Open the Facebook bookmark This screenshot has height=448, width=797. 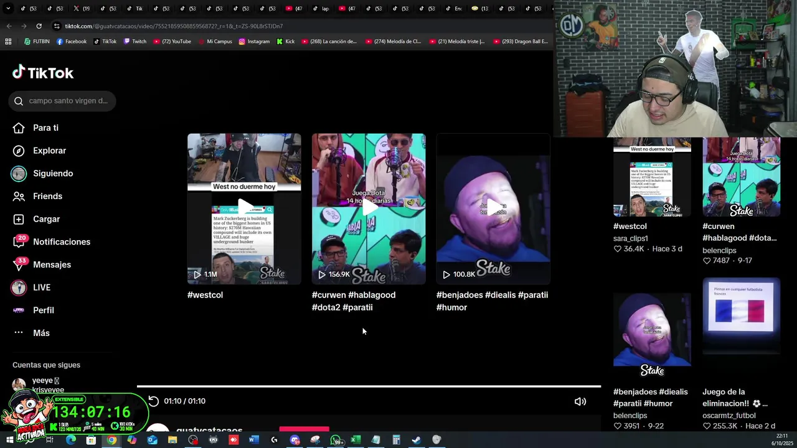click(x=72, y=42)
